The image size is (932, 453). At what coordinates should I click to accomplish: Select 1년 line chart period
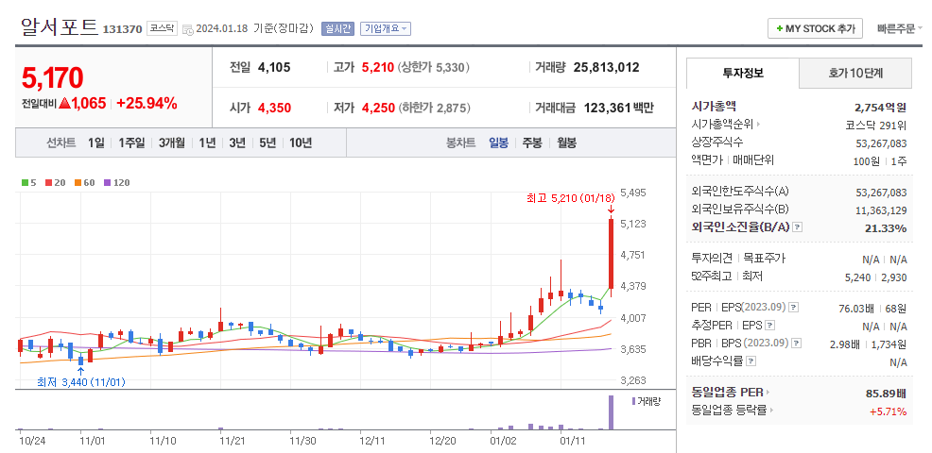coord(207,143)
